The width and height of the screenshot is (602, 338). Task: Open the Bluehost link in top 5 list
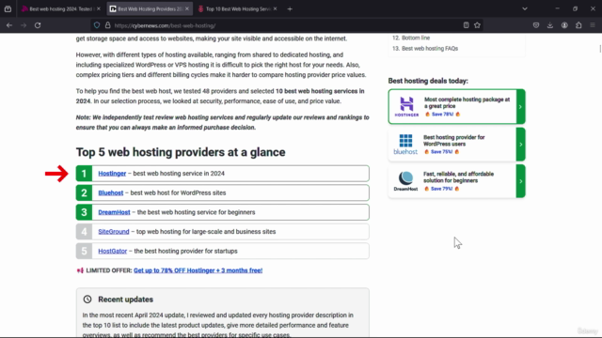pos(111,193)
